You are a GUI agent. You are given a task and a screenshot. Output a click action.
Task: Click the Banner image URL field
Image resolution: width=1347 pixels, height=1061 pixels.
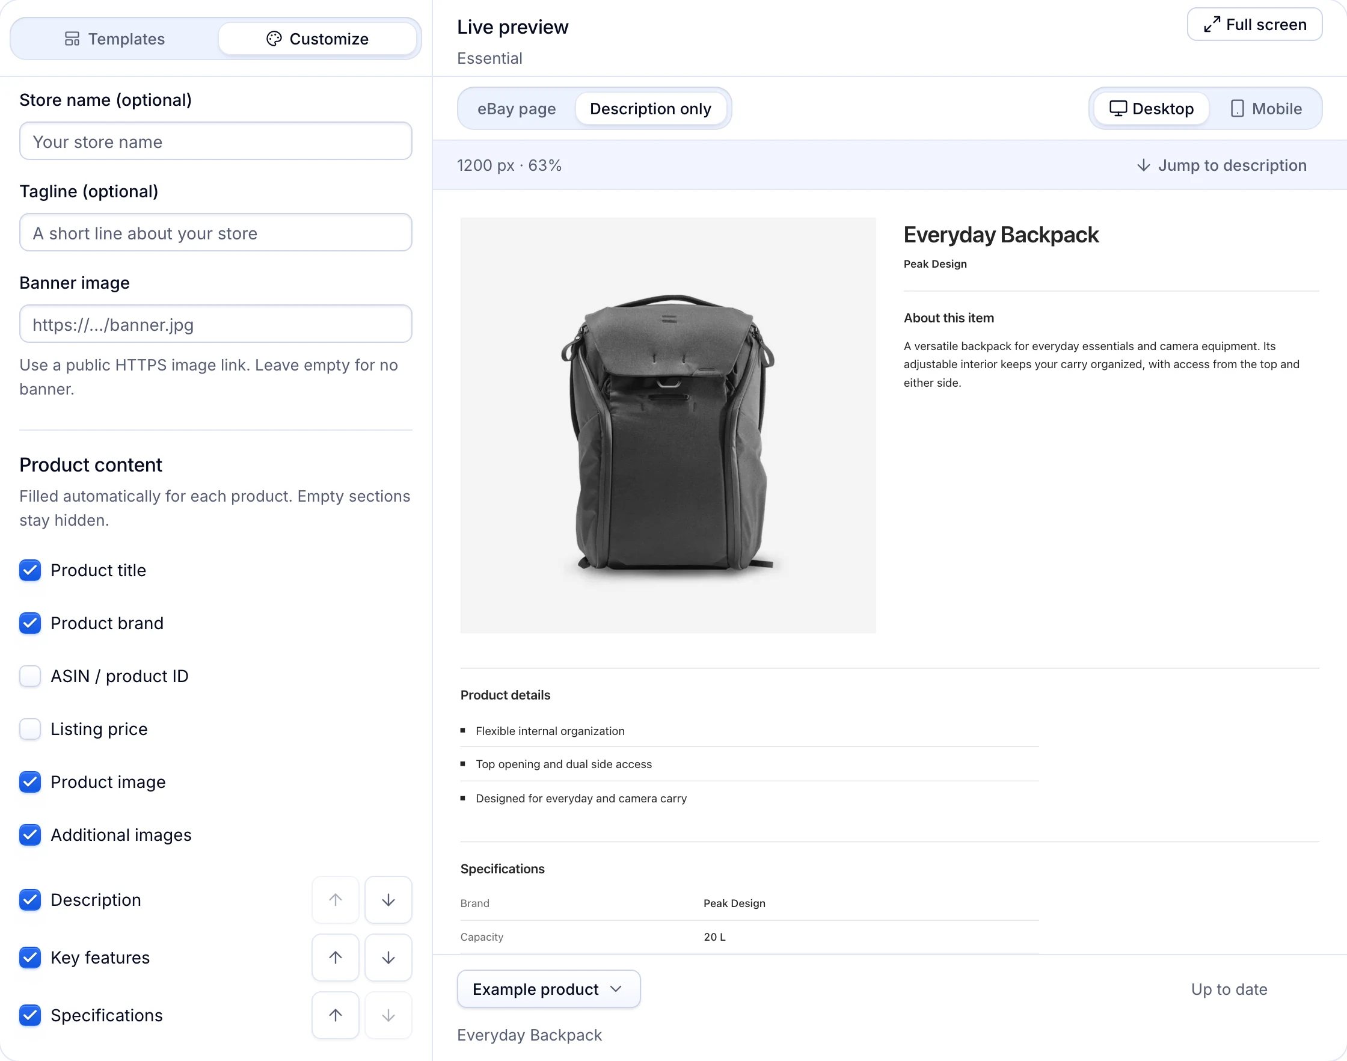click(x=215, y=324)
